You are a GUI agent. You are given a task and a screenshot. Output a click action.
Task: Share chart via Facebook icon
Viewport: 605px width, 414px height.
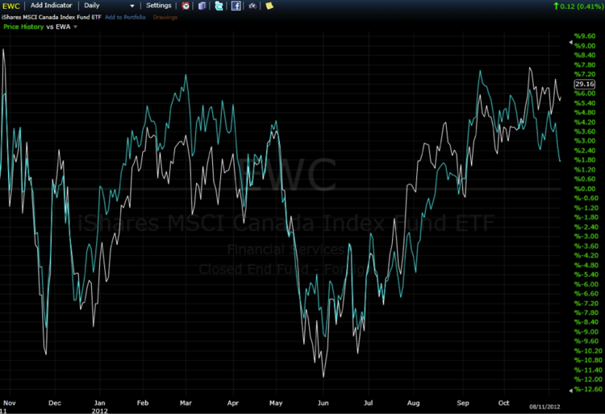coord(236,6)
